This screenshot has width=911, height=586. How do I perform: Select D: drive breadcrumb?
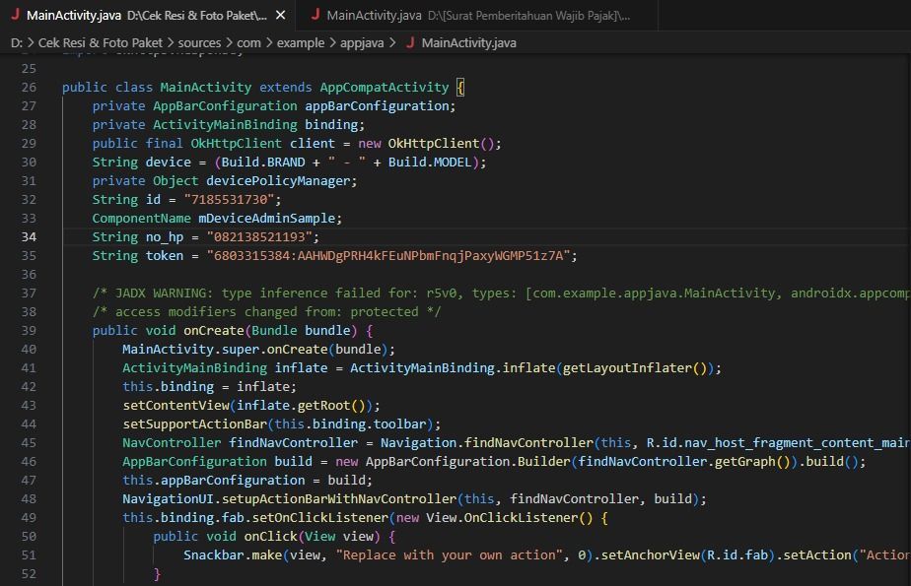tap(16, 43)
